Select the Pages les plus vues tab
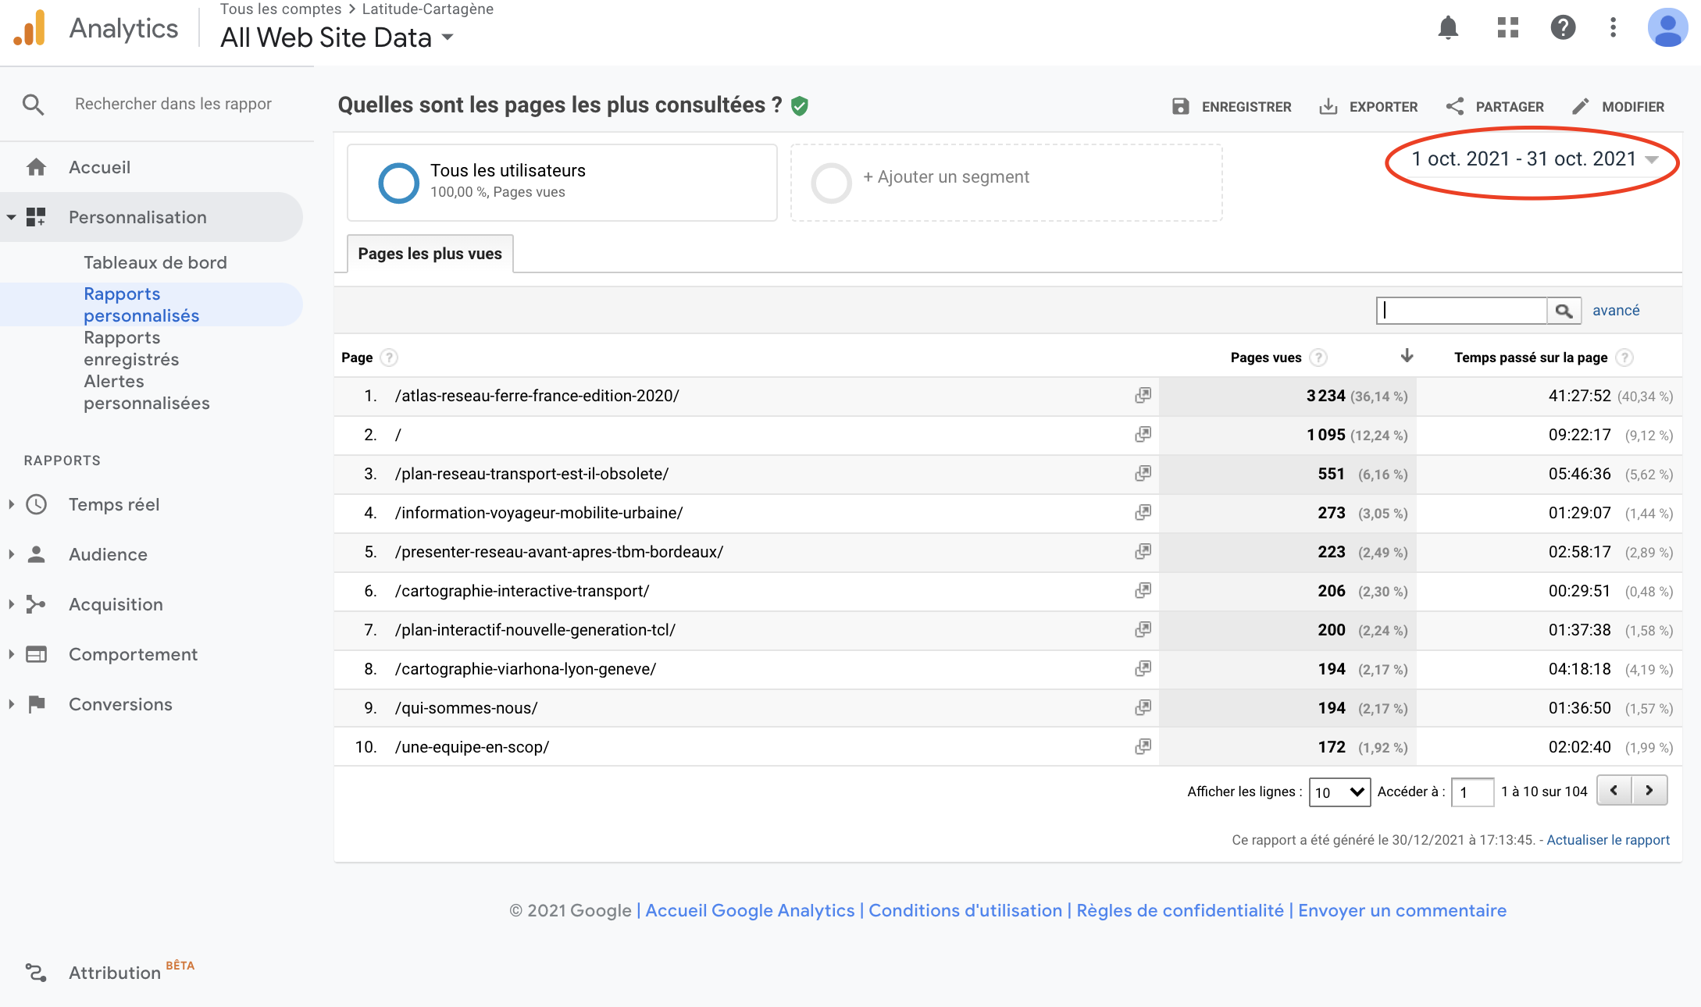 (430, 254)
